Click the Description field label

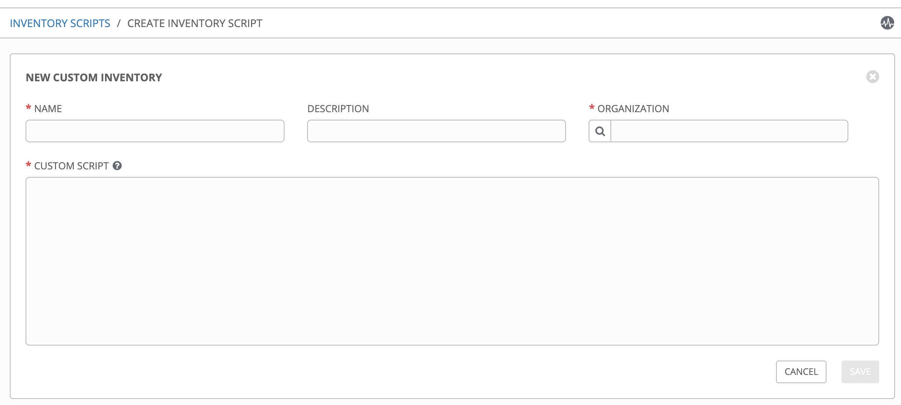[x=338, y=109]
